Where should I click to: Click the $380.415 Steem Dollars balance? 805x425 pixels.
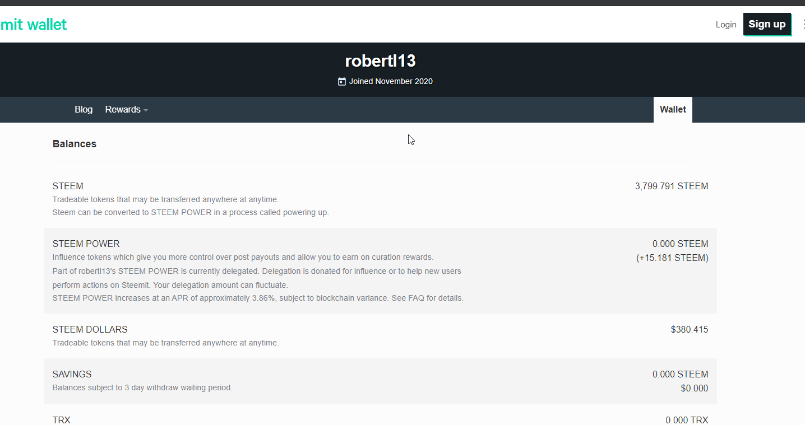pos(690,330)
